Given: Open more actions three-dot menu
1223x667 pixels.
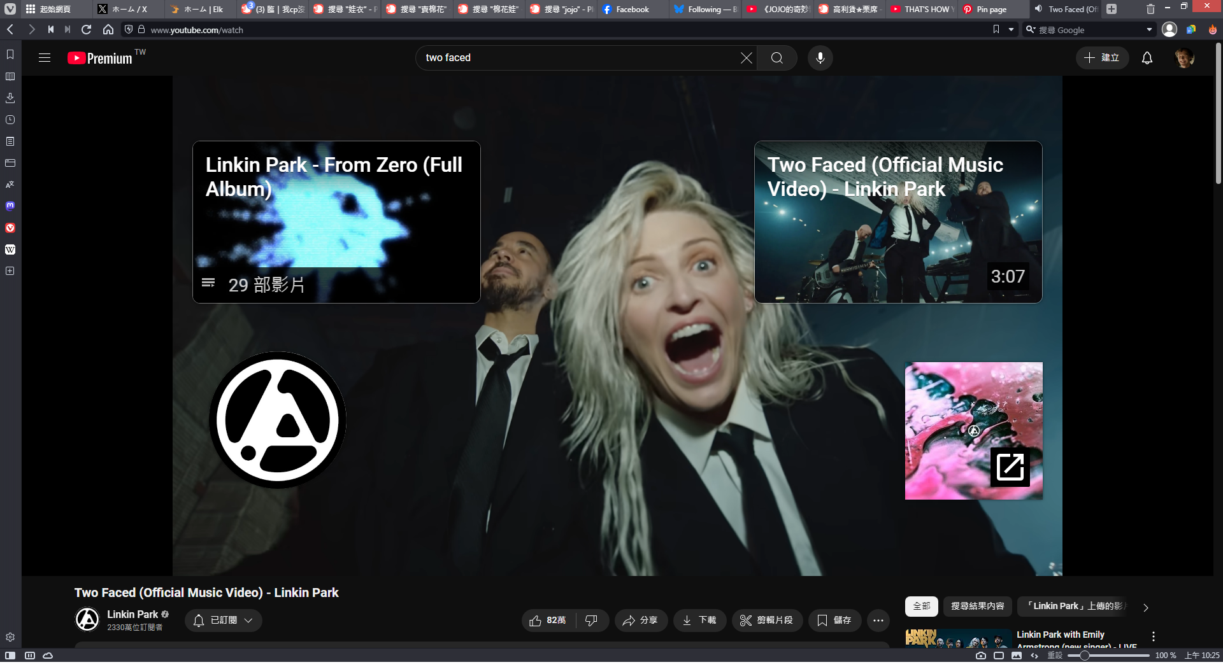Looking at the screenshot, I should coord(878,620).
